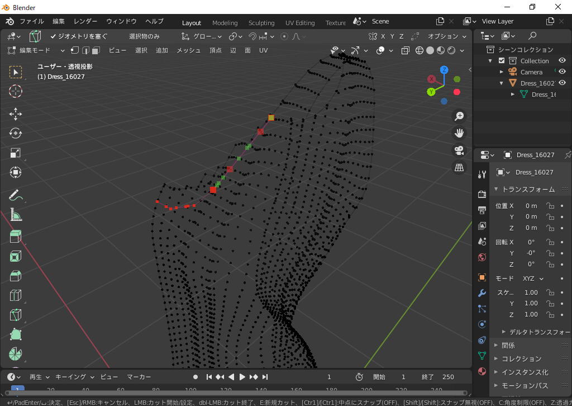Switch perspective/orthographic grid icon
The width and height of the screenshot is (572, 406).
459,167
